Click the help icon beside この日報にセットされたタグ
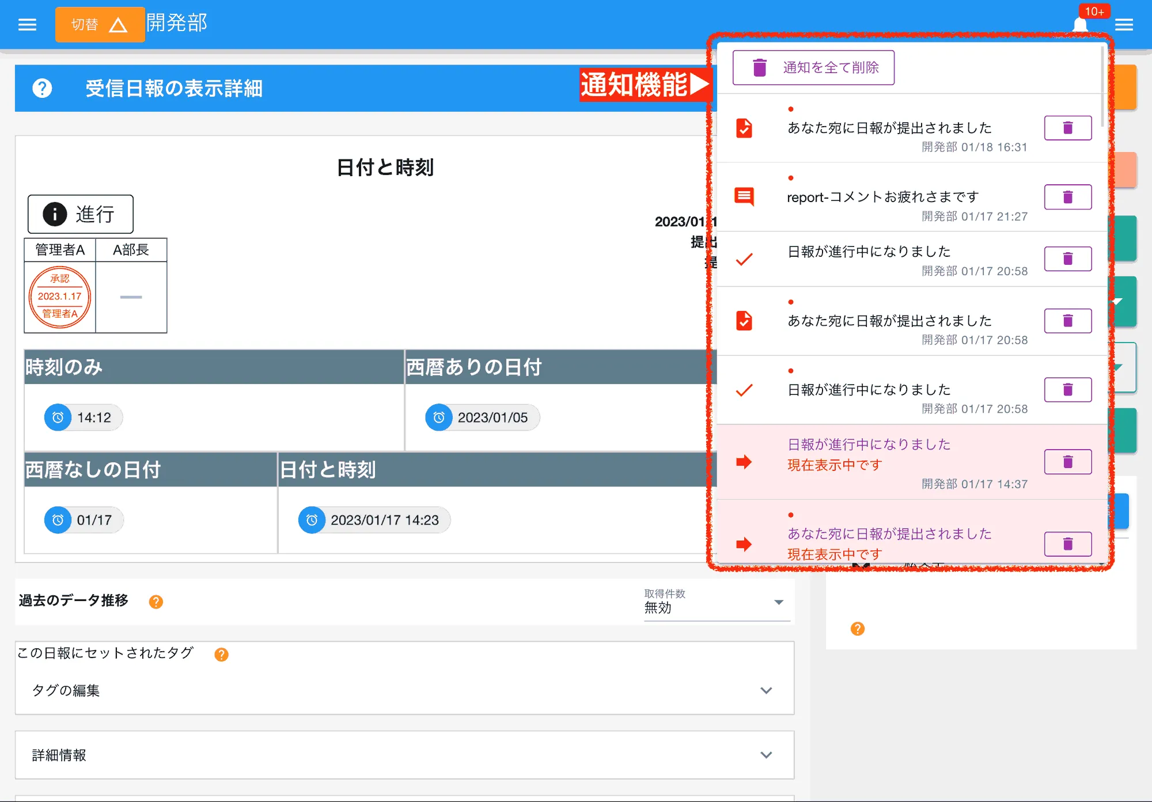 pyautogui.click(x=221, y=654)
